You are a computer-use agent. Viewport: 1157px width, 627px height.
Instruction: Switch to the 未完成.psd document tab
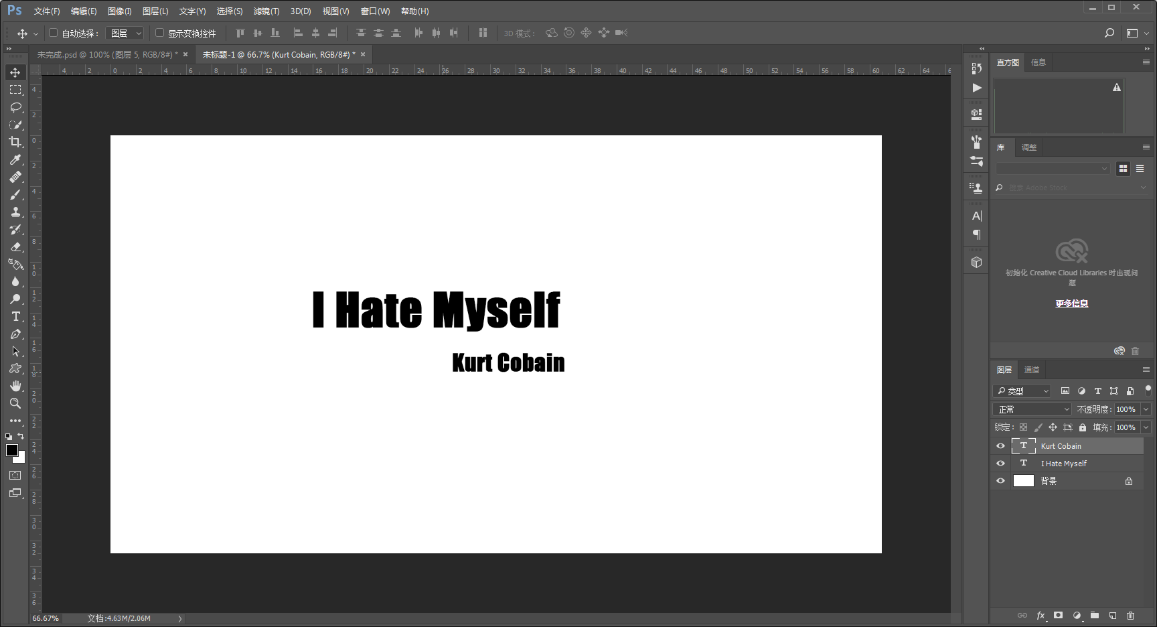pos(107,55)
